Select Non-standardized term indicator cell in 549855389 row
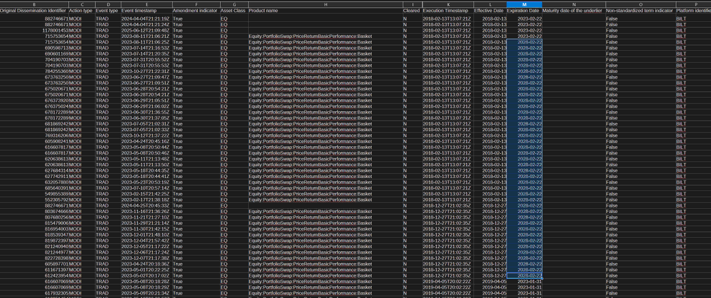Viewport: 711px width, 298px height. pos(639,193)
